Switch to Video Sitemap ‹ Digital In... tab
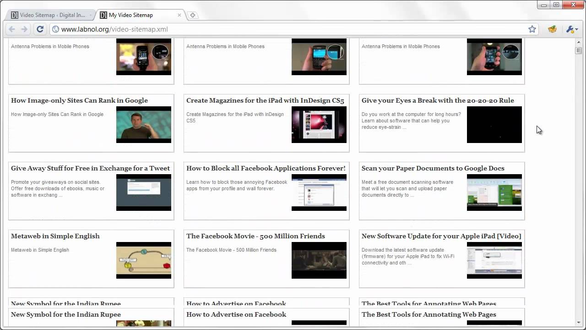 click(50, 15)
